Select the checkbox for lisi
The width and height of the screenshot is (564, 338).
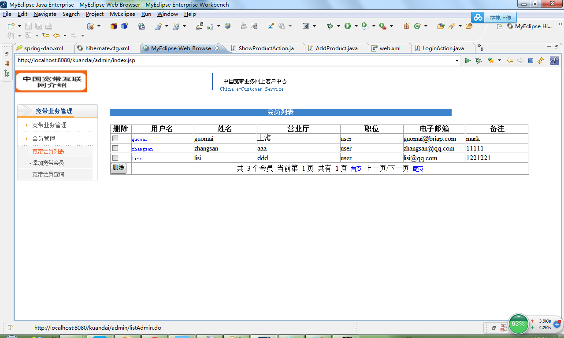115,158
